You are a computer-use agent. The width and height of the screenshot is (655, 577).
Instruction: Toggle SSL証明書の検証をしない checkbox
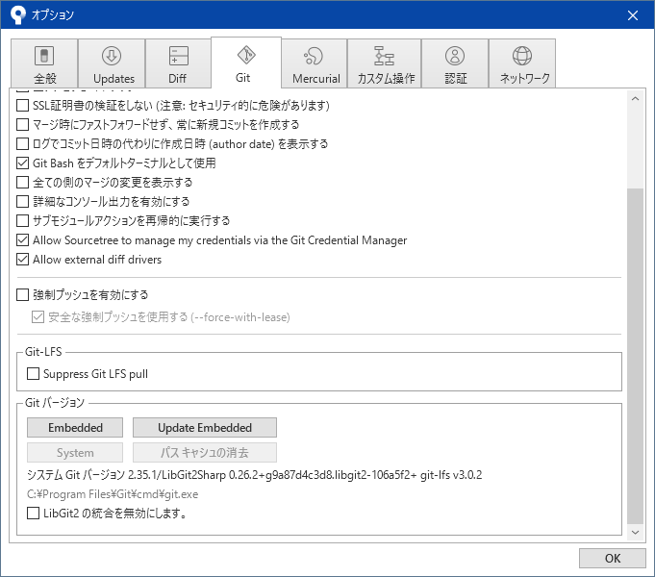(22, 105)
